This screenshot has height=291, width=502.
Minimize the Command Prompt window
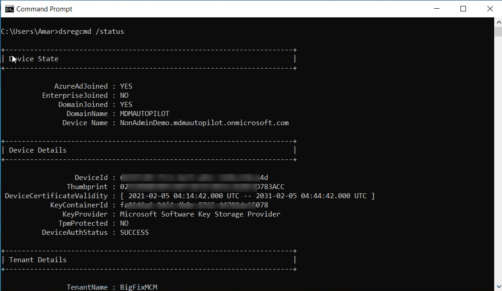(x=438, y=9)
